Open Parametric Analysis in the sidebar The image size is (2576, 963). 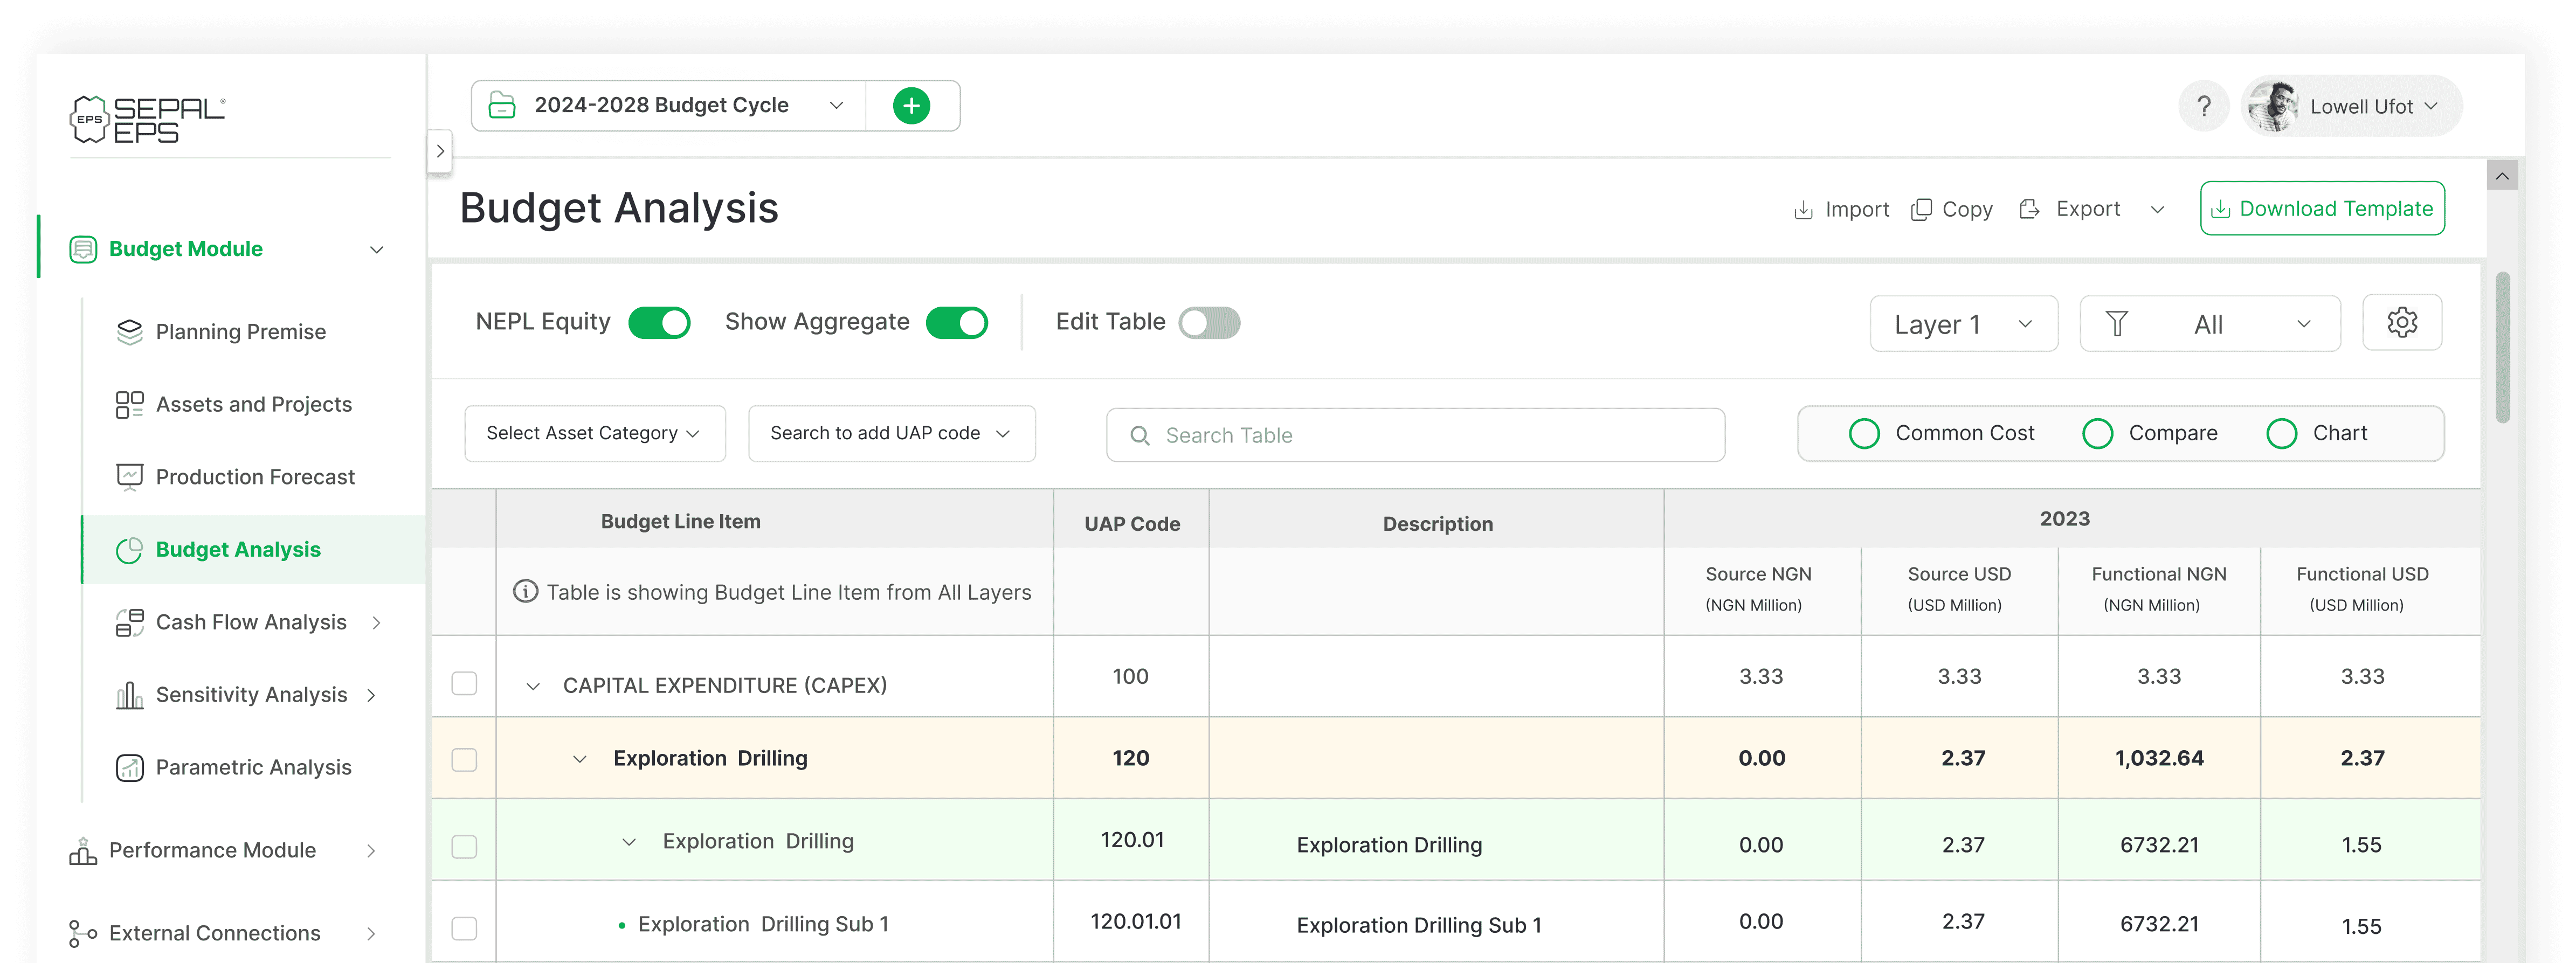(x=253, y=767)
